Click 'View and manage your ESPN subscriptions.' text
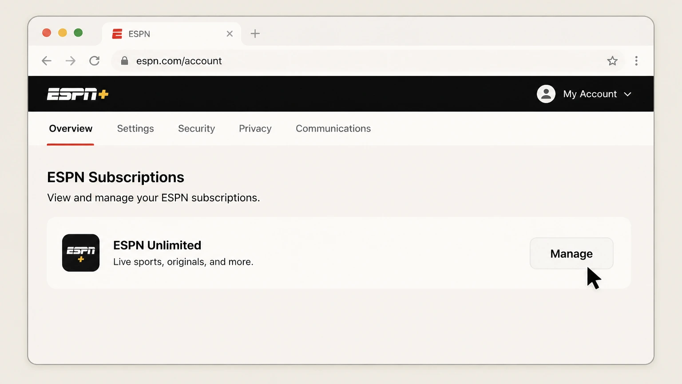Viewport: 682px width, 384px height. [x=154, y=198]
